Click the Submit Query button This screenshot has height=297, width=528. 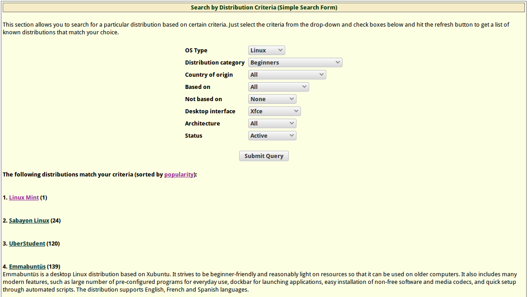[264, 156]
